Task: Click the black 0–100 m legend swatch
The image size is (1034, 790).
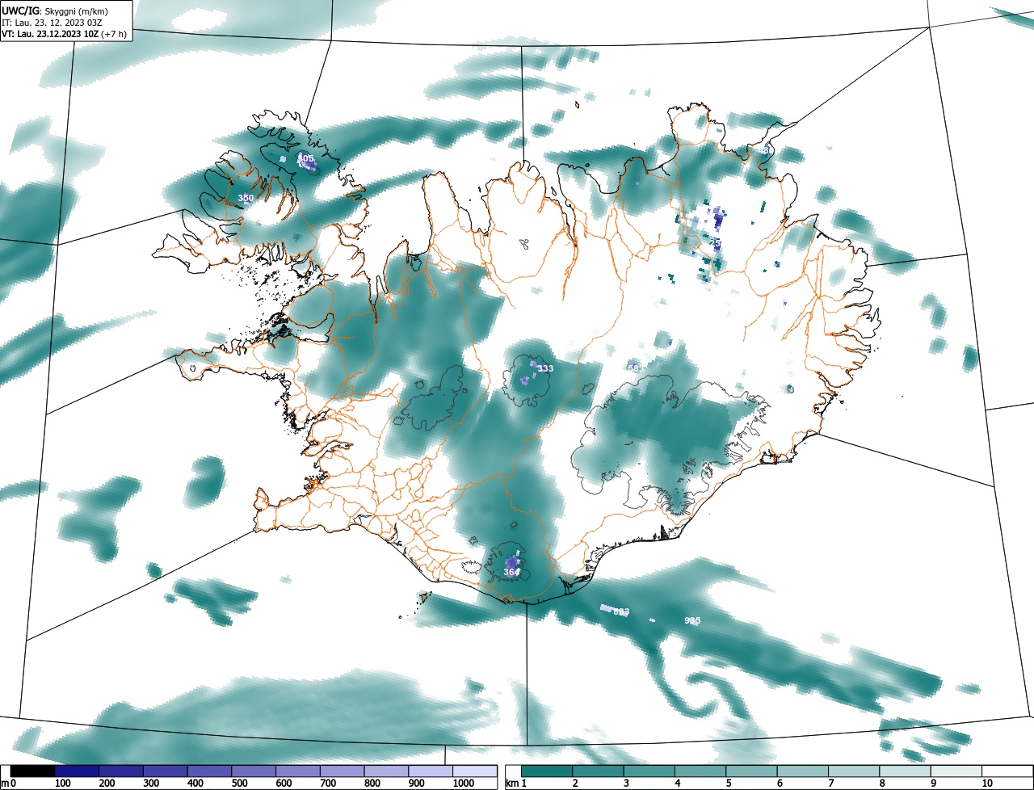Action: (x=33, y=771)
